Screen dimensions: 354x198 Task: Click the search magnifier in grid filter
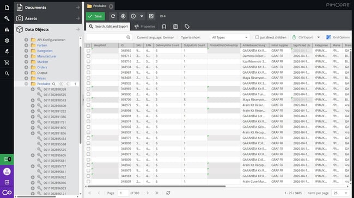click(128, 37)
